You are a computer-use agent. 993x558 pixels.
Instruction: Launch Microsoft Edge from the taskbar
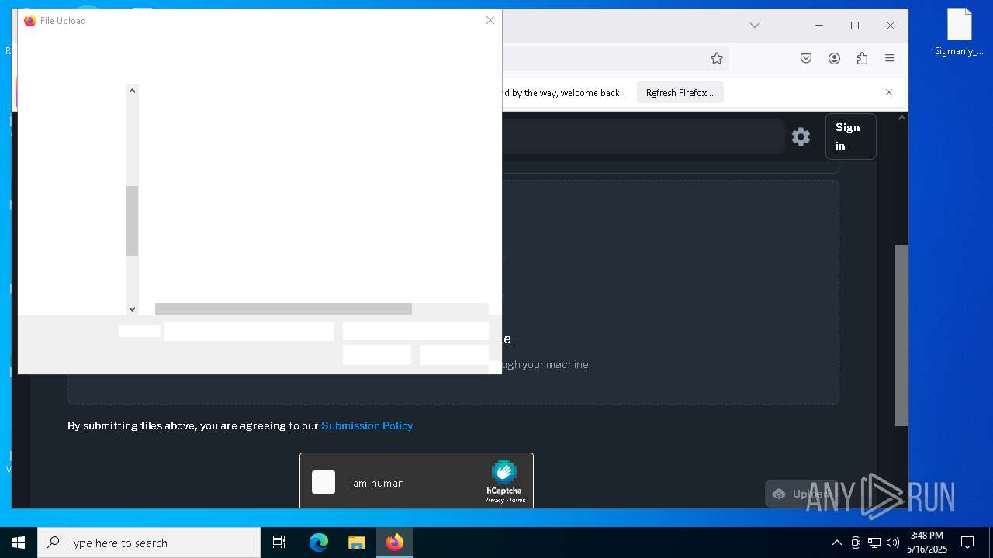[319, 542]
